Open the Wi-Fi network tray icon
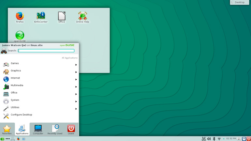 (x=219, y=139)
